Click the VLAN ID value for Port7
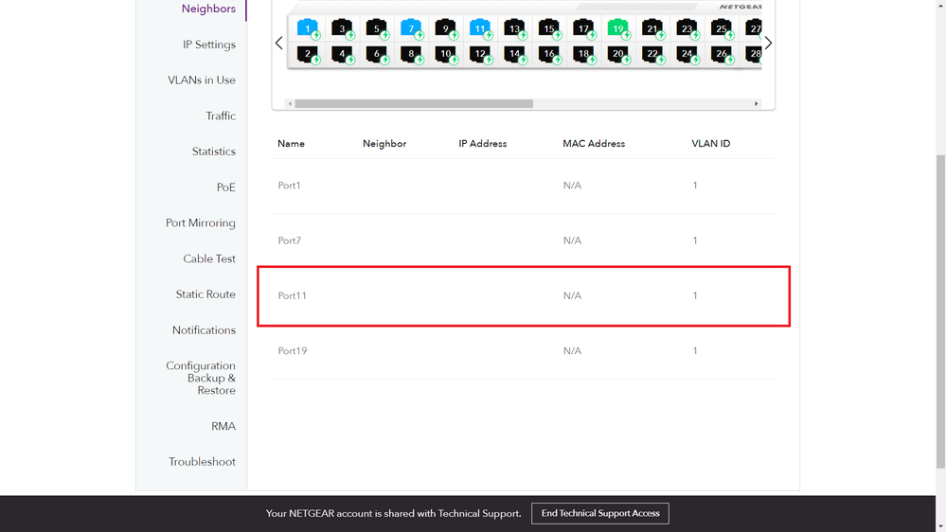Viewport: 946px width, 532px height. point(695,240)
